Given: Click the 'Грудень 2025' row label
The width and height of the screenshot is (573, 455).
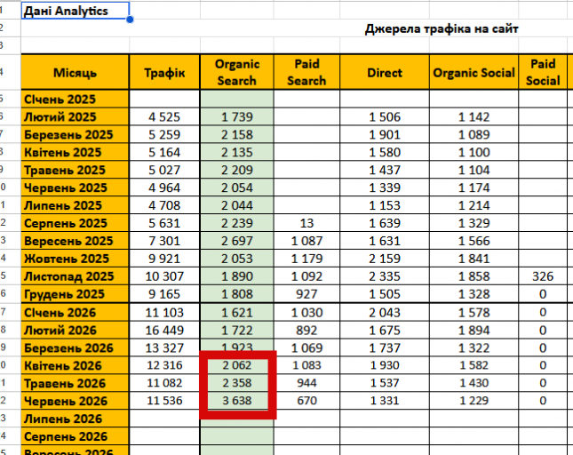Looking at the screenshot, I should [x=75, y=294].
